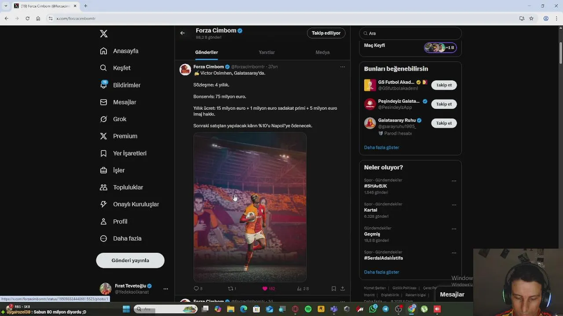
Task: Switch to Yanıtlar tab
Action: [267, 52]
